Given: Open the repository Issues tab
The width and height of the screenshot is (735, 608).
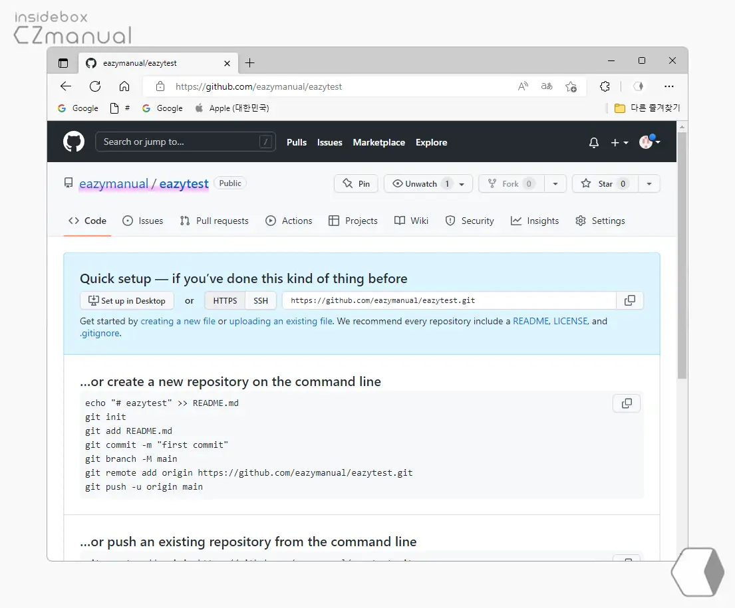Looking at the screenshot, I should (143, 221).
